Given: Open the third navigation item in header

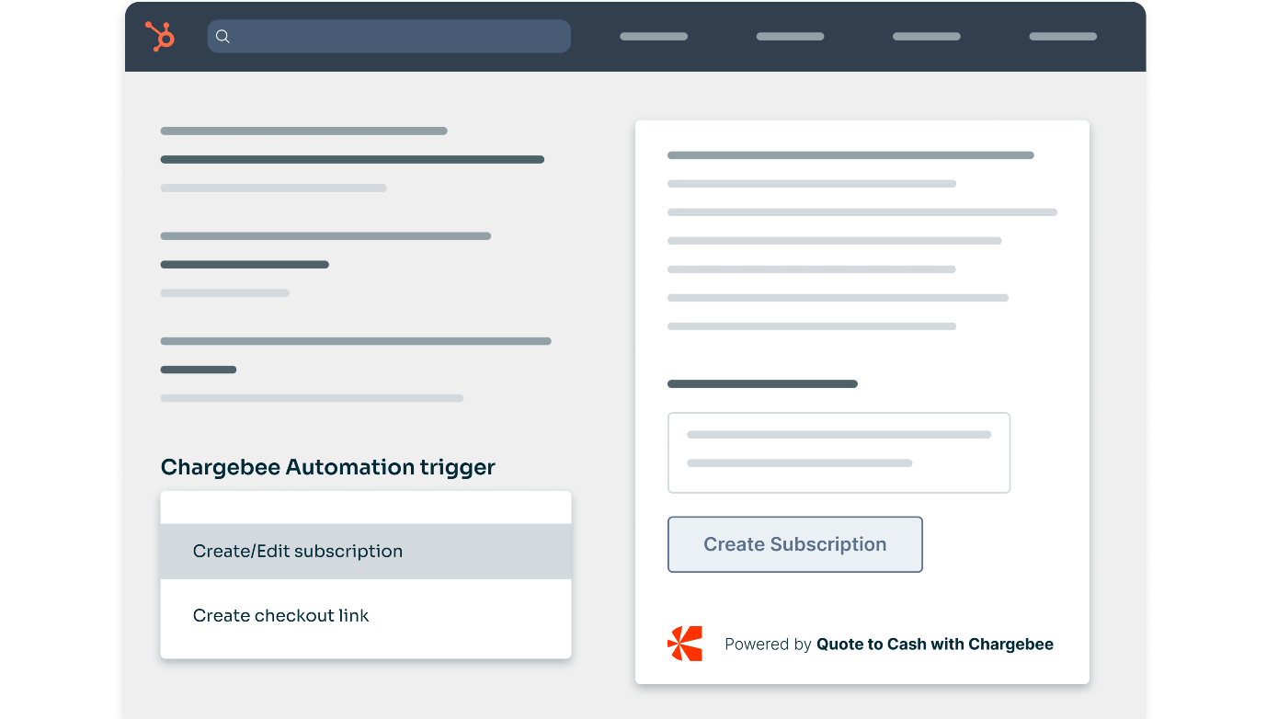Looking at the screenshot, I should tap(926, 37).
